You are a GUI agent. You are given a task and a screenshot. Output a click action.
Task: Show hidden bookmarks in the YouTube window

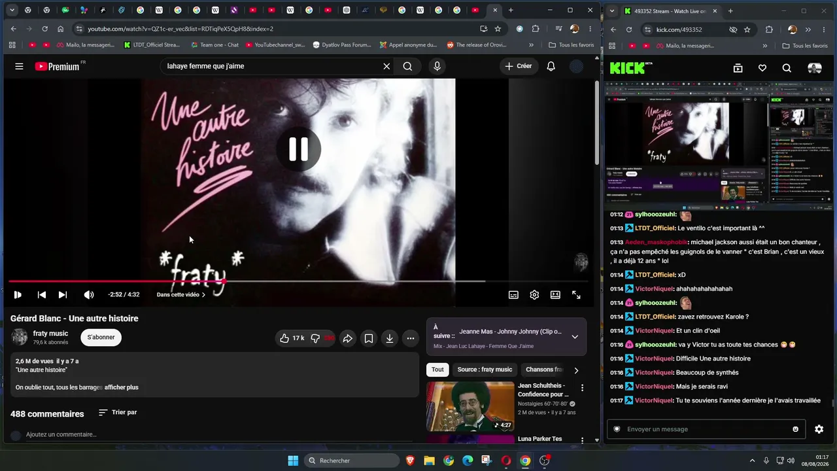coord(531,45)
